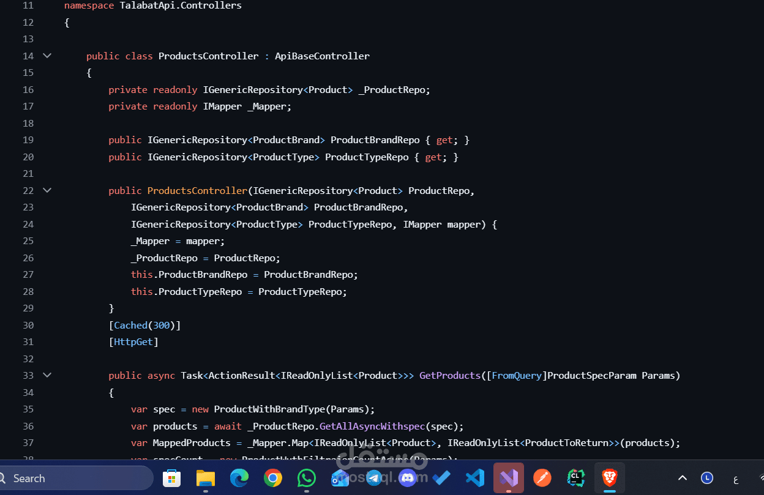Open WhatsApp from the taskbar

(307, 478)
